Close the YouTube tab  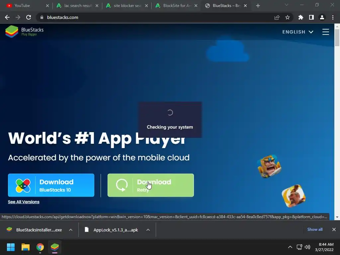[47, 6]
